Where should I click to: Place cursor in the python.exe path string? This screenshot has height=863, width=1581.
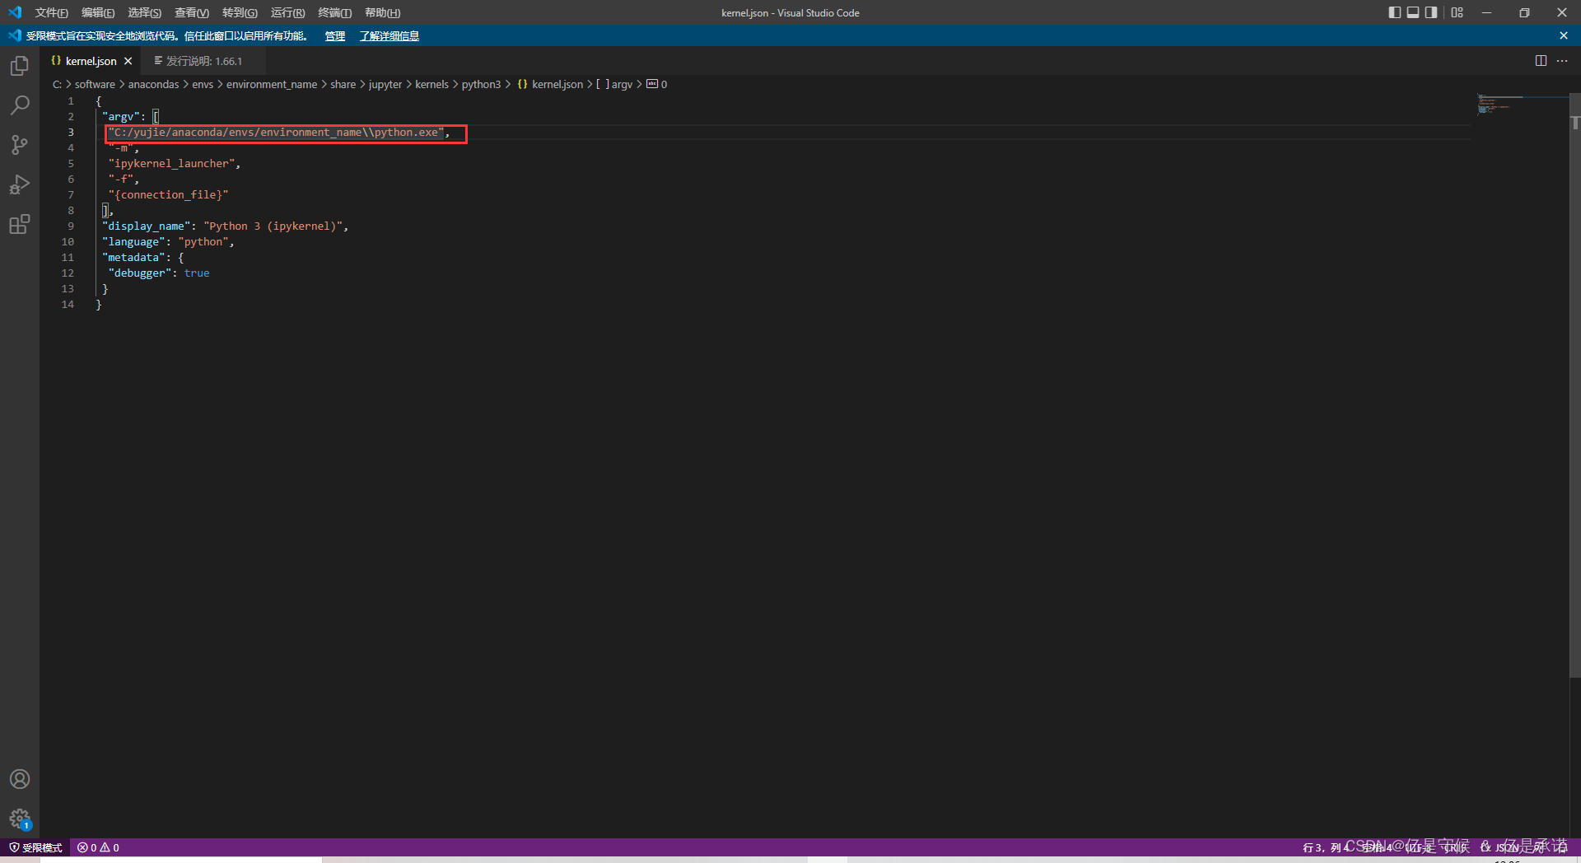(276, 133)
